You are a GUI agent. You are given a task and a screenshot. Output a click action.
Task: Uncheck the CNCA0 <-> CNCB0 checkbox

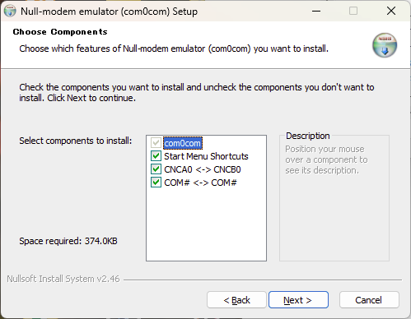pos(156,169)
